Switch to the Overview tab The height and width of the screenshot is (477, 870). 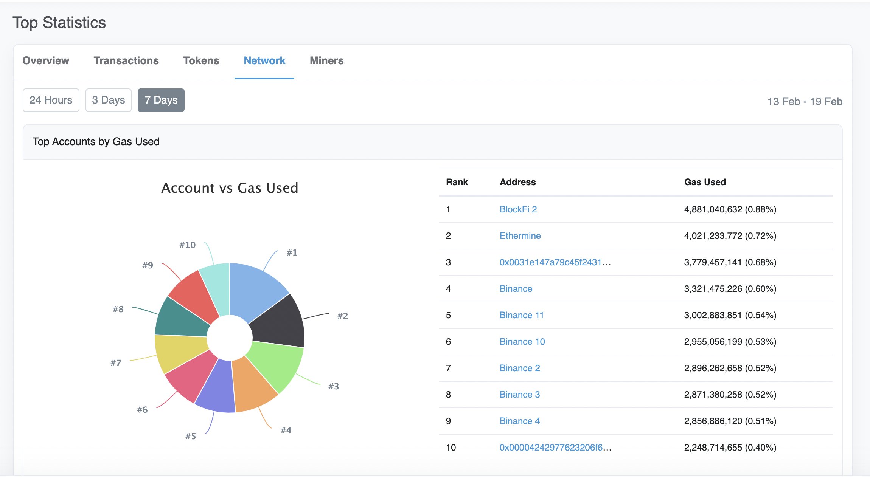coord(46,60)
